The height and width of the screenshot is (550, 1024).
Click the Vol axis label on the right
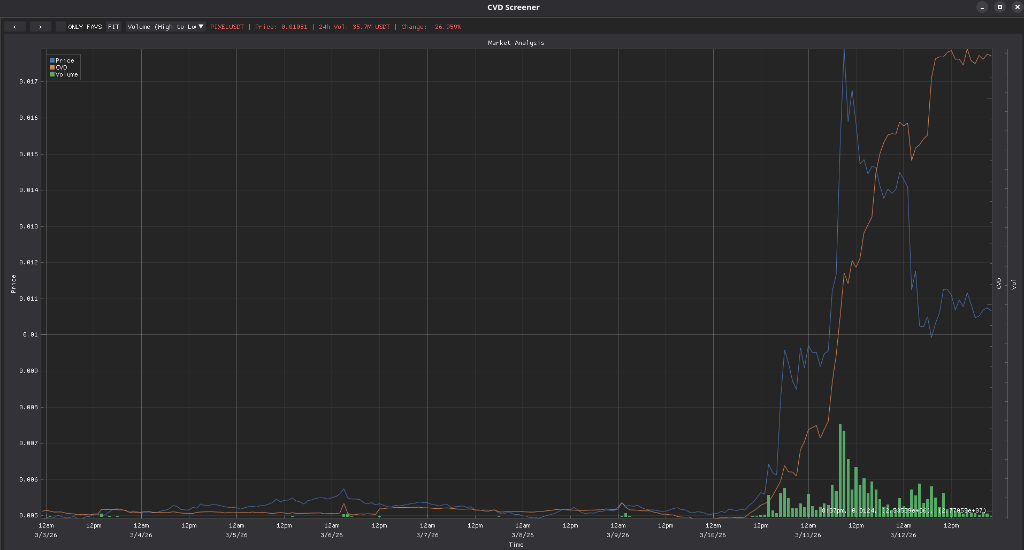point(1014,284)
